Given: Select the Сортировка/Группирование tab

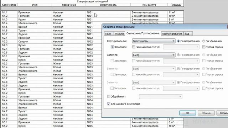Looking at the screenshot, I should [x=143, y=33].
